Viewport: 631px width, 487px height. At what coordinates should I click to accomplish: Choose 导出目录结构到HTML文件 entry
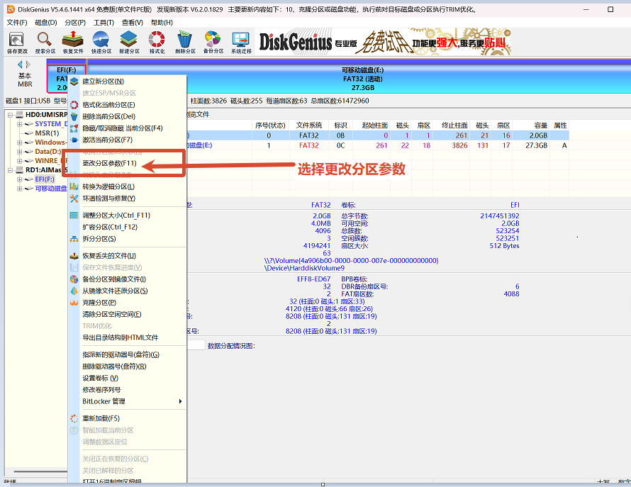[x=127, y=337]
